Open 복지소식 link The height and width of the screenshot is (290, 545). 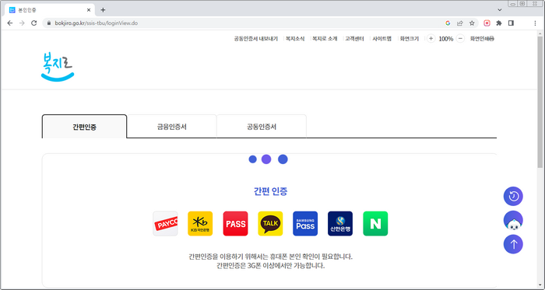(x=295, y=39)
